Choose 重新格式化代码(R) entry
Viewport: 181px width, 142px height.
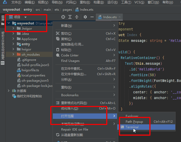tap(85, 103)
